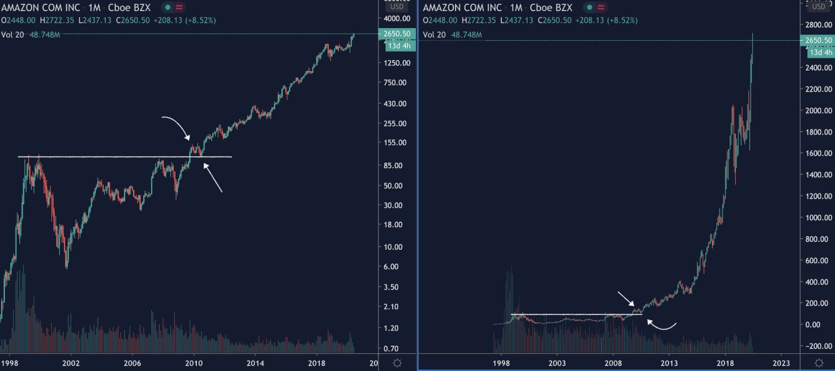Click red data-delay icon in left chart
835x371 pixels.
[179, 8]
